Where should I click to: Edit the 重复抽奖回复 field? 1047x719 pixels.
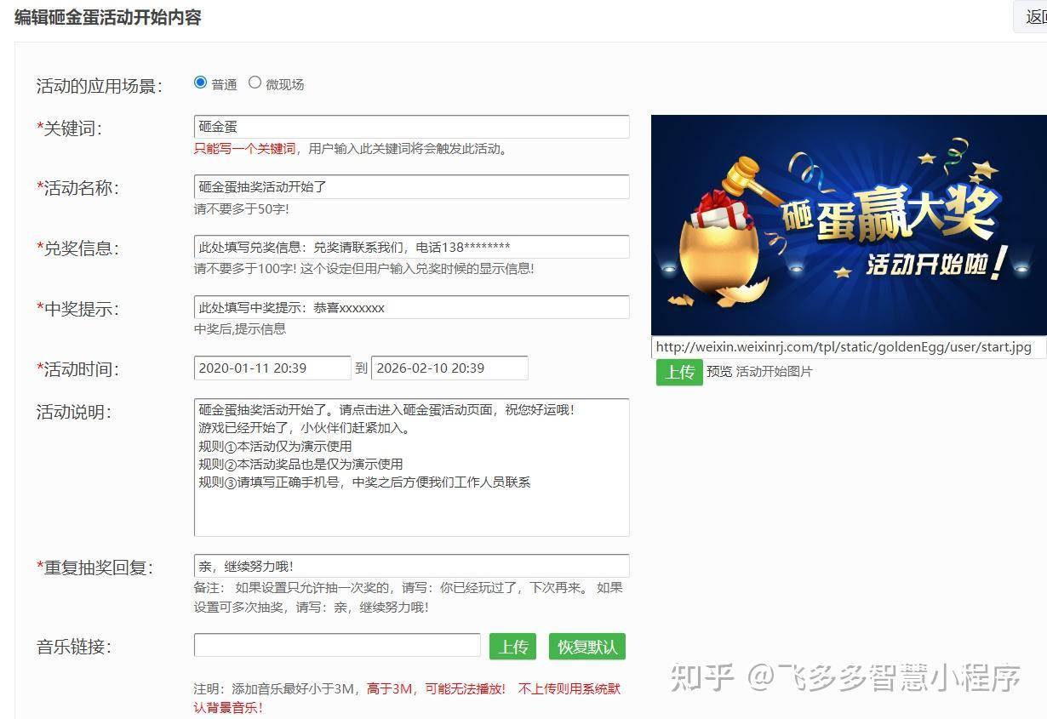(411, 567)
